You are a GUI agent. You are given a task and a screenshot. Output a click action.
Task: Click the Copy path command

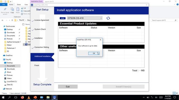point(26,11)
